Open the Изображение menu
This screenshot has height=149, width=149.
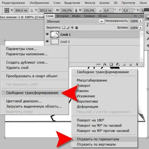tap(39, 3)
